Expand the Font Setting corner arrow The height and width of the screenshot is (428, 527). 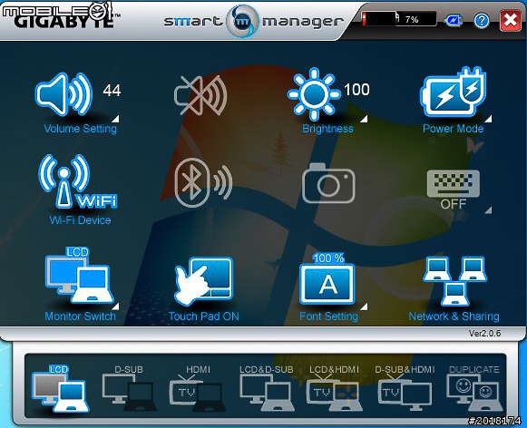click(364, 306)
